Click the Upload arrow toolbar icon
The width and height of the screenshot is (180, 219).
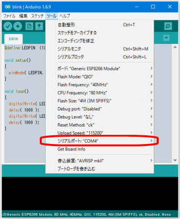click(17, 26)
